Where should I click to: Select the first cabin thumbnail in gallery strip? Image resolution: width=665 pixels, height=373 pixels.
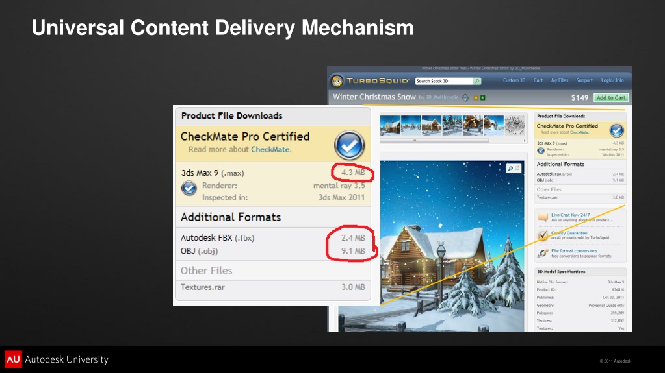390,125
